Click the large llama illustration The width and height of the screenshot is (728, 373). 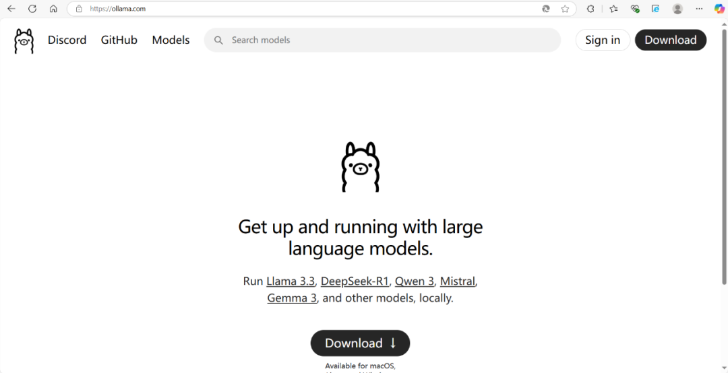coord(361,167)
